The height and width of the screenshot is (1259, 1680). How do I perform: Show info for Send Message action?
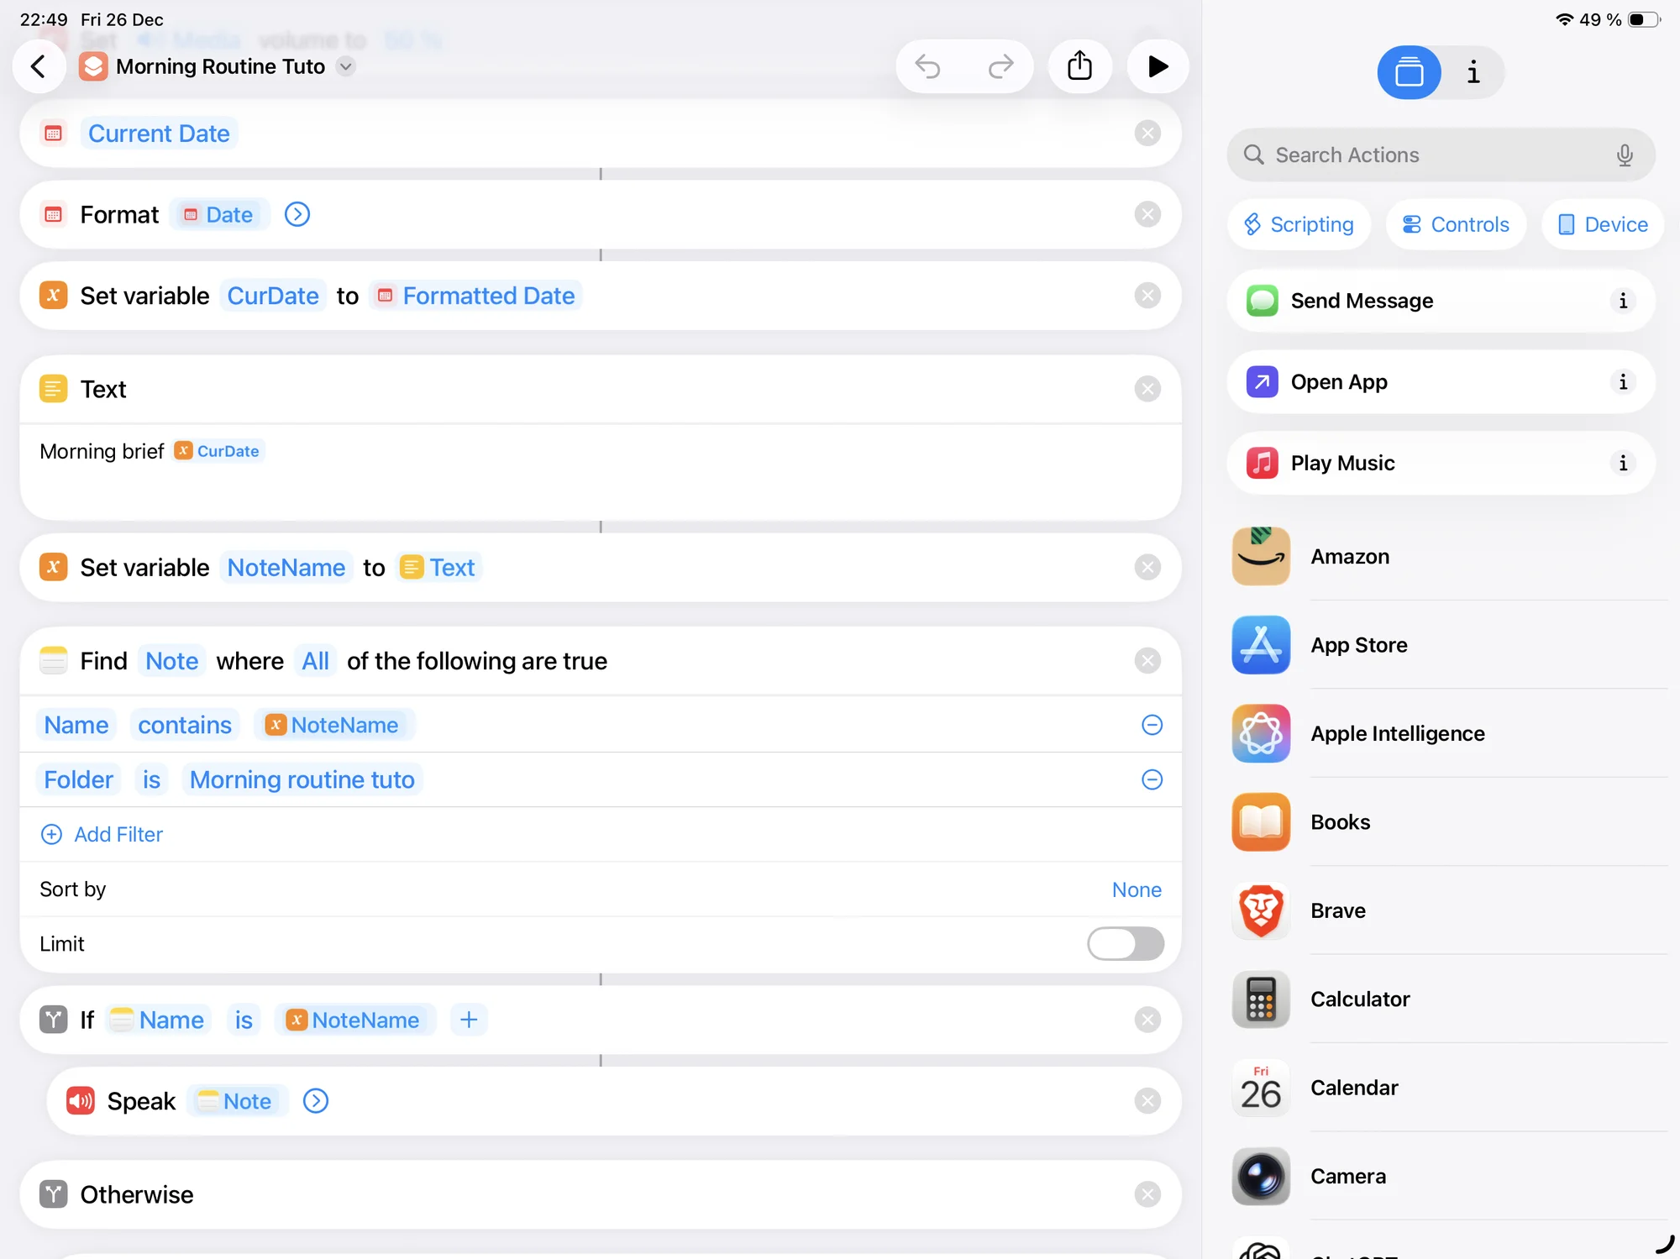[1622, 301]
